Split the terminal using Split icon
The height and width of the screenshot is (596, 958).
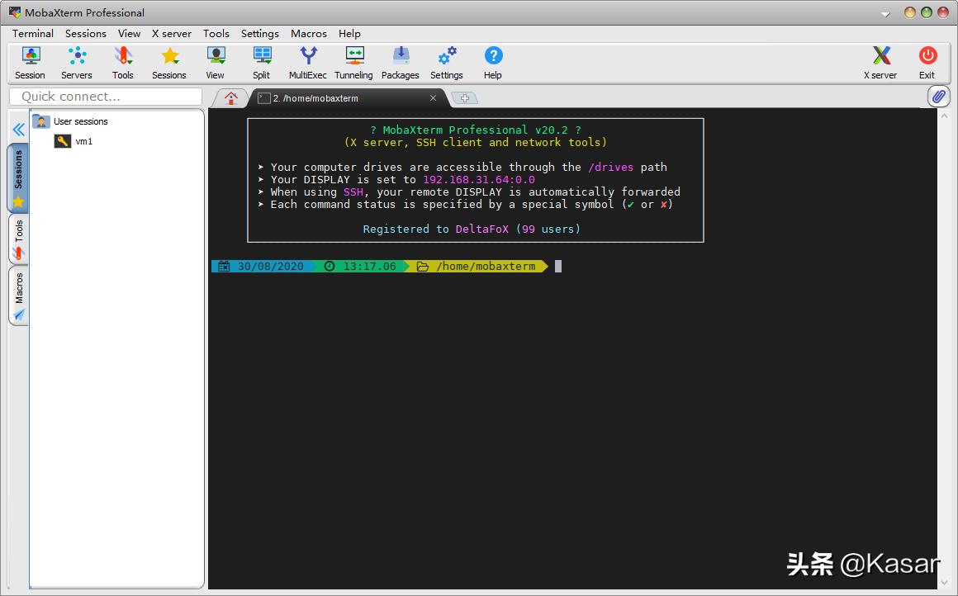(x=262, y=63)
